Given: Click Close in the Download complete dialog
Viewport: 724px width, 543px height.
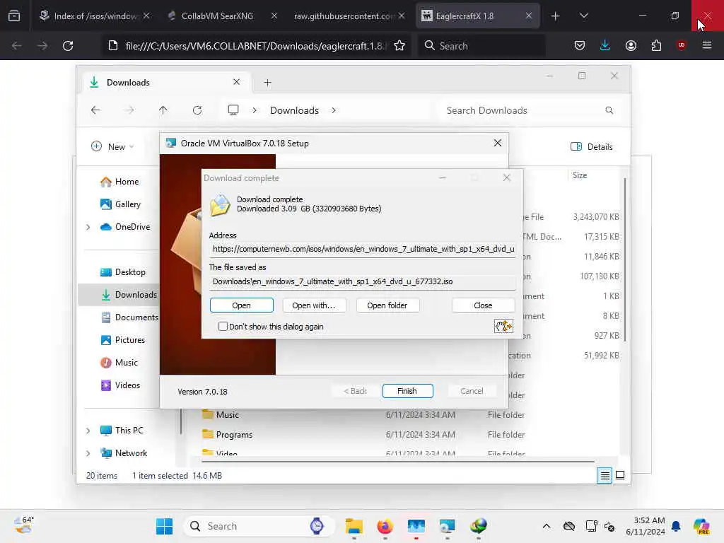Looking at the screenshot, I should point(483,305).
